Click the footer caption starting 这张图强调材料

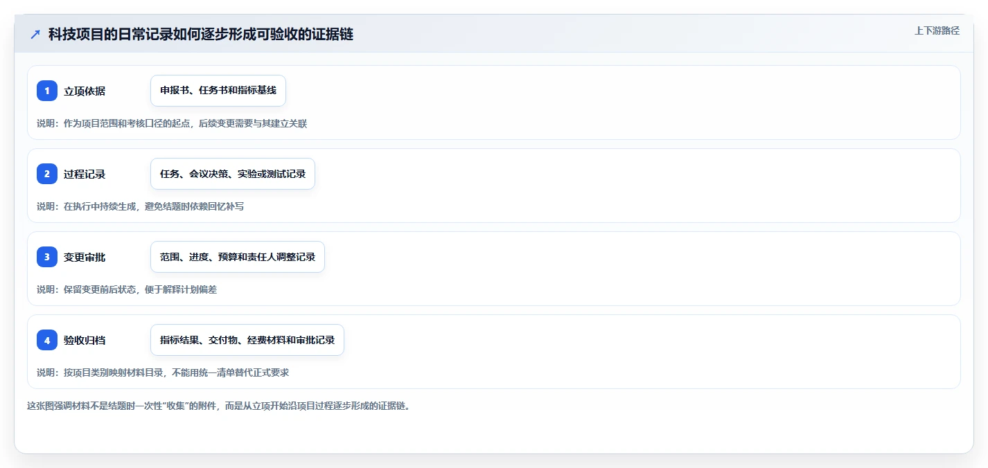(x=219, y=406)
